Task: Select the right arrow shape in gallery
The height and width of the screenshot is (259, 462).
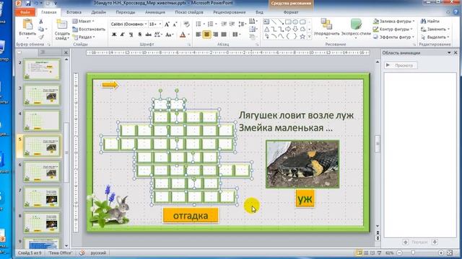Action: tap(288, 29)
